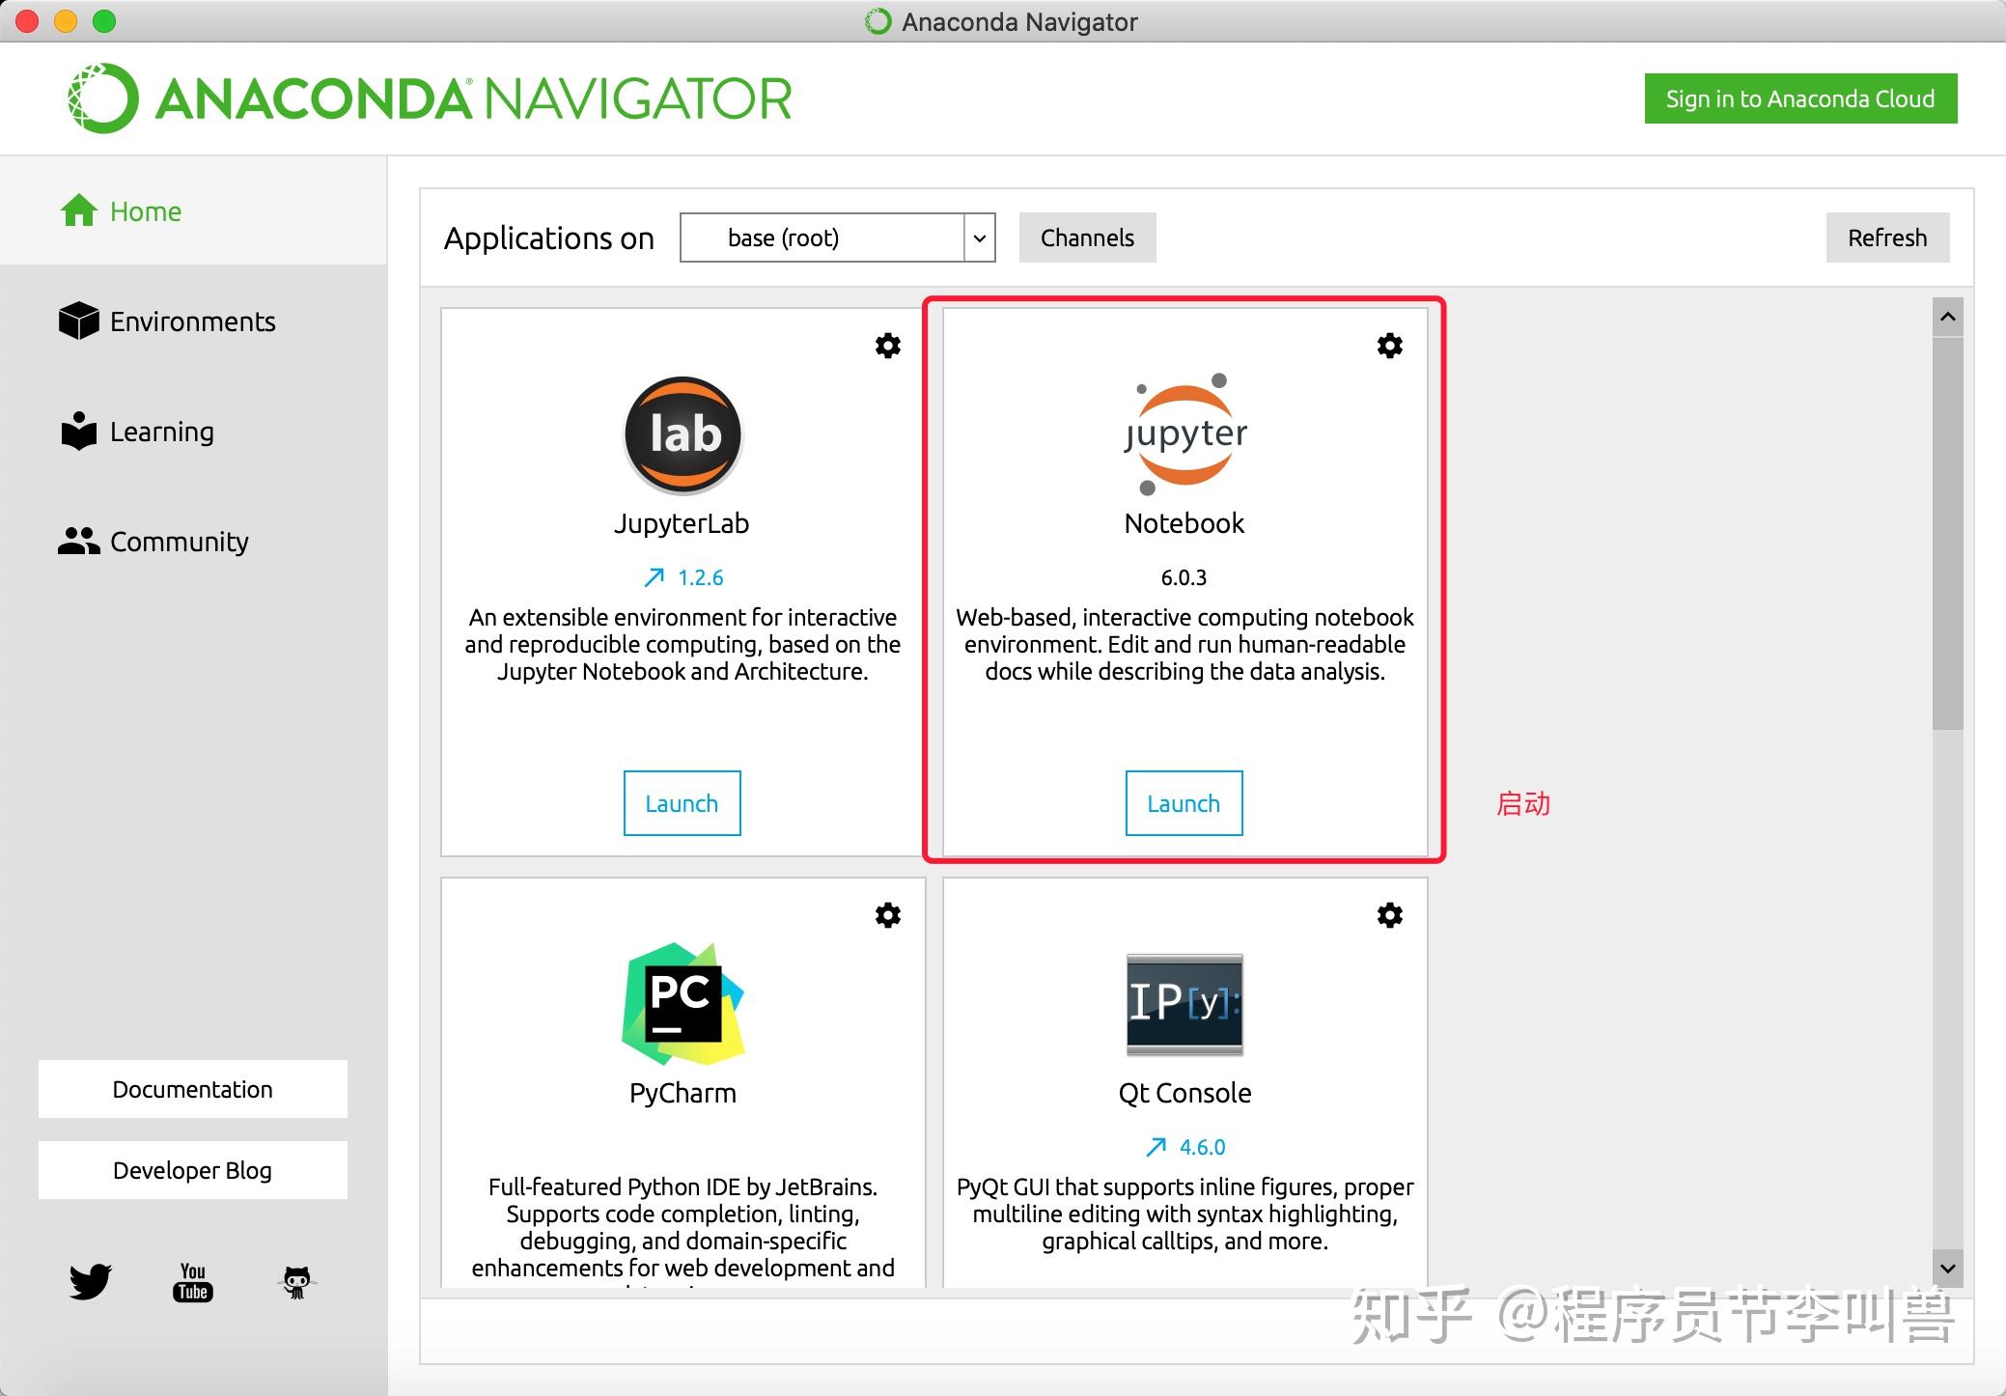Screen dimensions: 2006x1396
Task: Expand the base (root) environment dropdown
Action: click(x=979, y=237)
